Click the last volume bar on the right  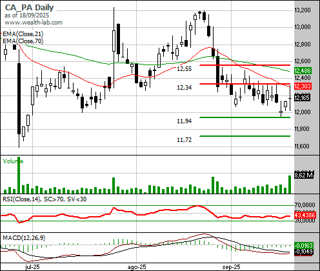[x=290, y=185]
